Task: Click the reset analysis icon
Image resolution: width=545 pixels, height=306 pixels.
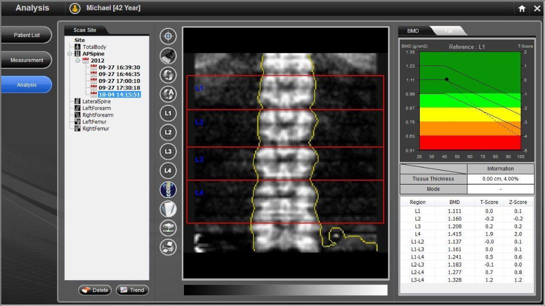Action: coord(168,75)
